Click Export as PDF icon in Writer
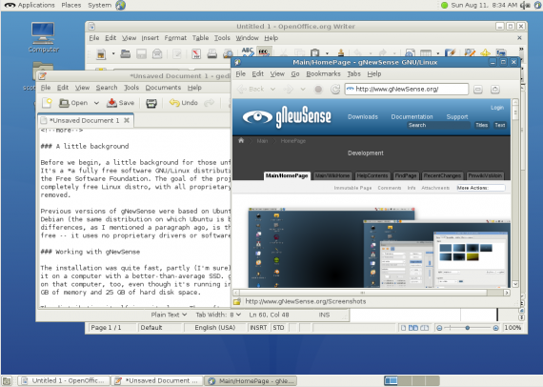543x387 pixels. tap(196, 53)
